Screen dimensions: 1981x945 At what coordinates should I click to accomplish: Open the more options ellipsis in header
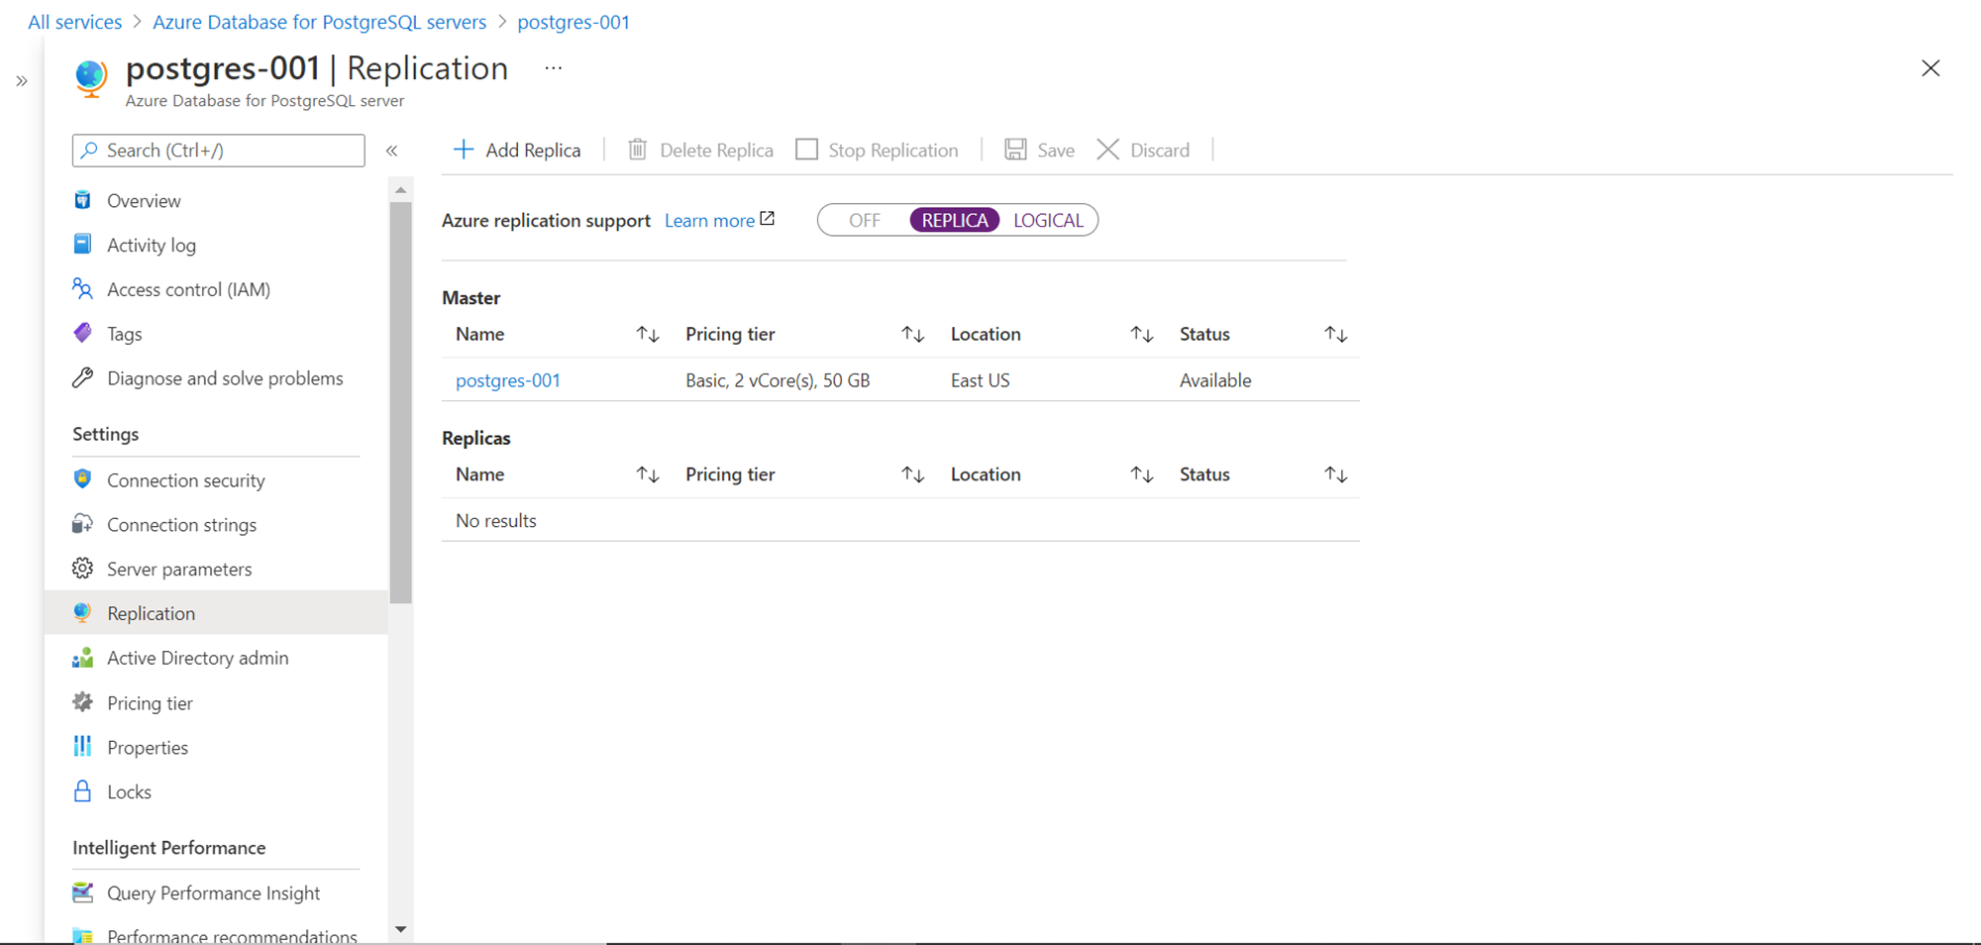pos(554,68)
